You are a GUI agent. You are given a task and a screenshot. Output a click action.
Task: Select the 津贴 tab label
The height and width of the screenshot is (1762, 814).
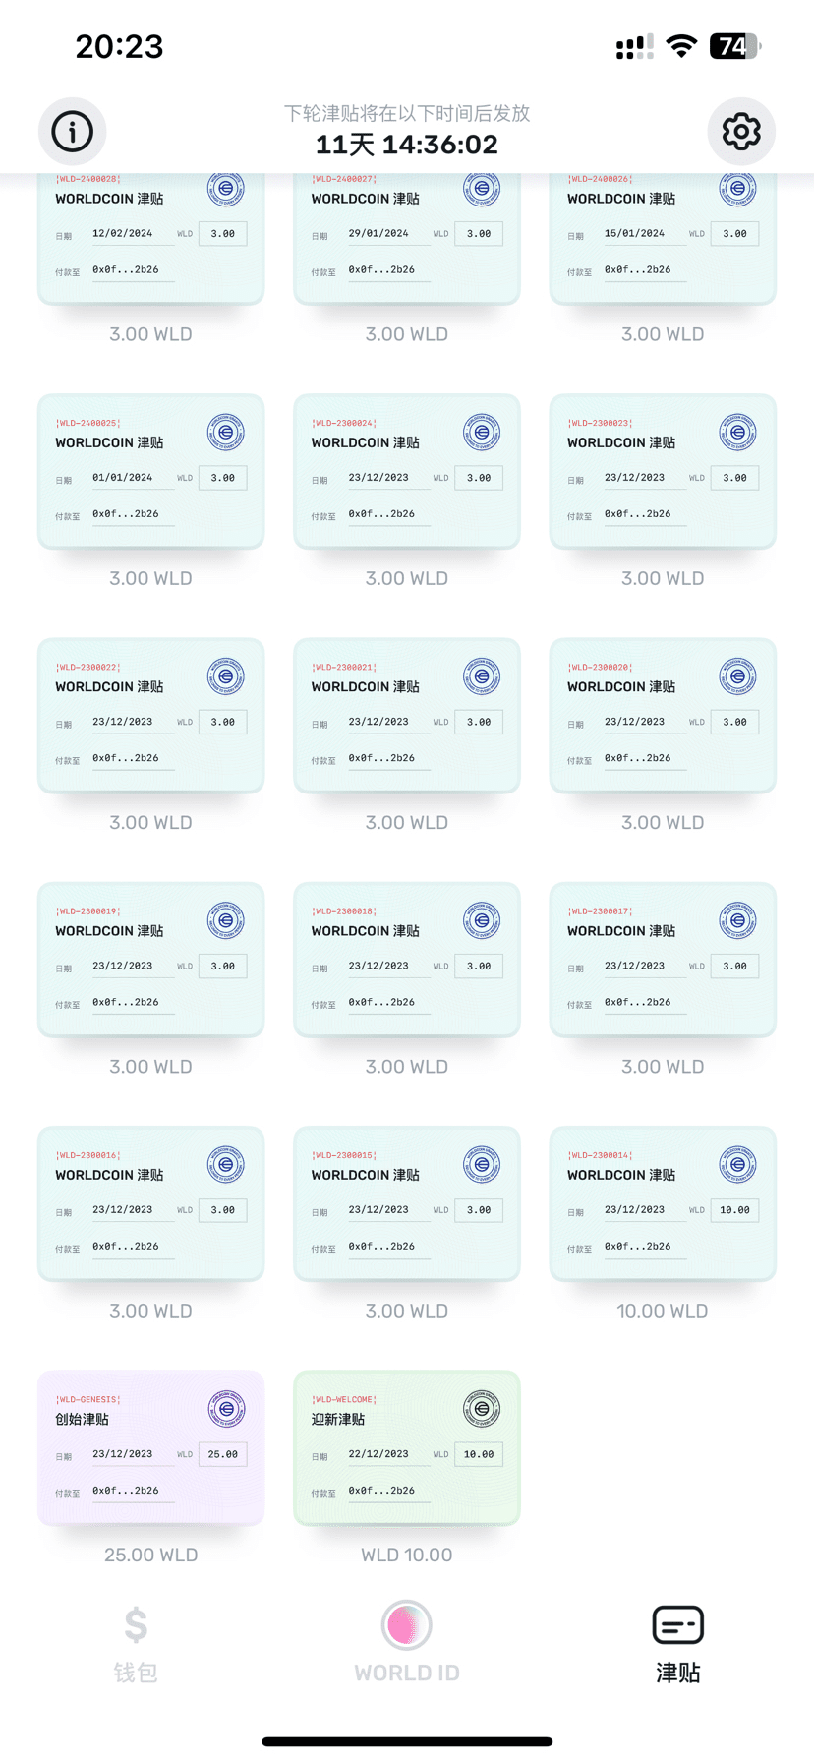678,1673
